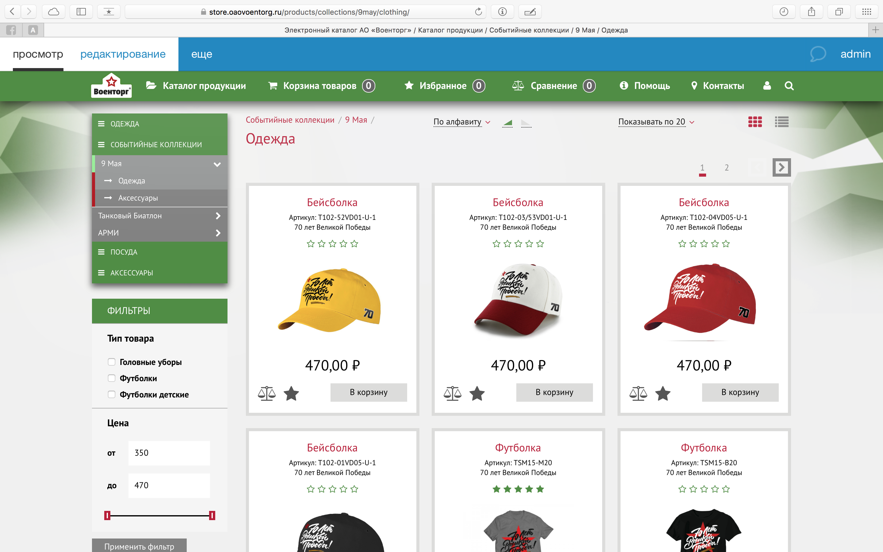Viewport: 883px width, 552px height.
Task: Check the Футболки детские filter
Action: [x=112, y=394]
